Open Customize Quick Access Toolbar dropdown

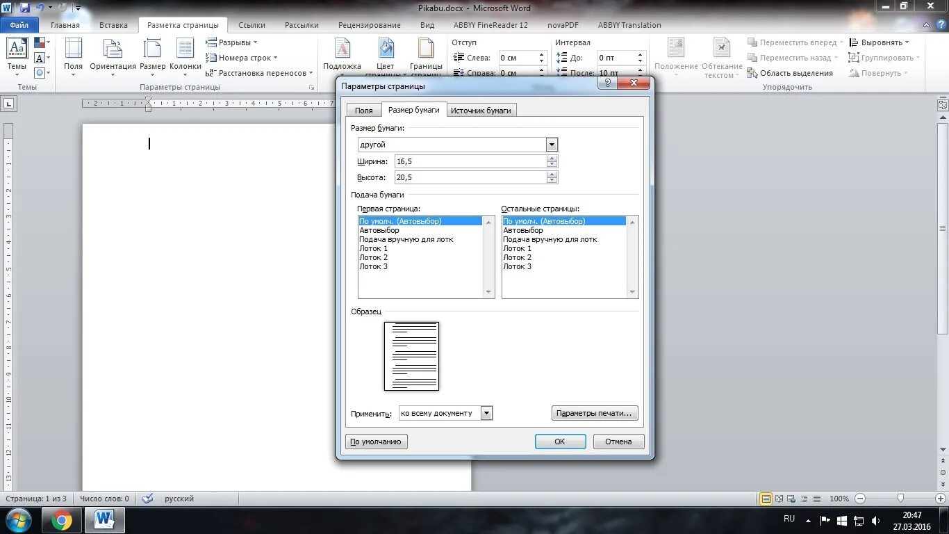[x=78, y=8]
